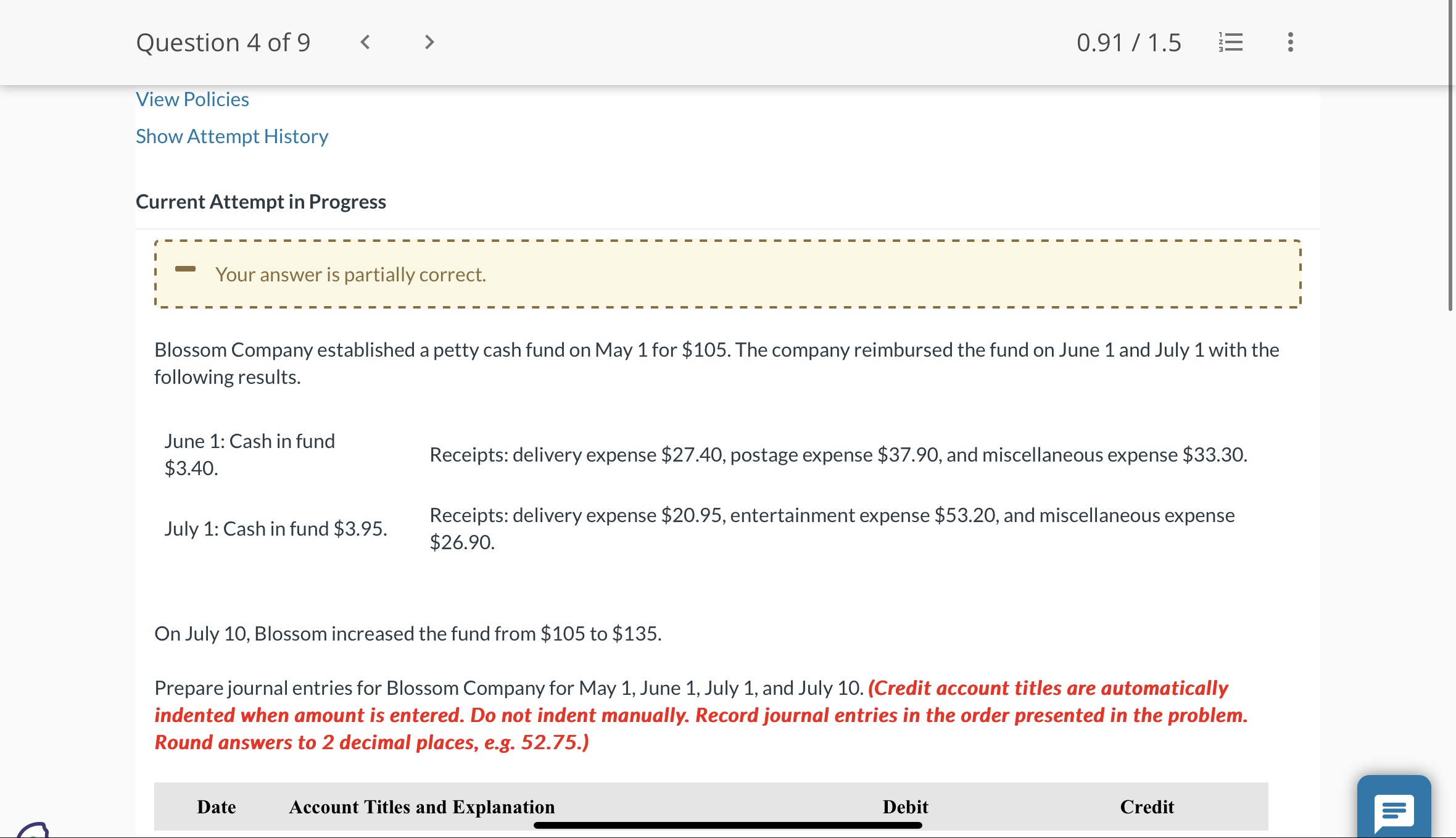Click the vertical scrollbar on right edge

click(x=1450, y=154)
